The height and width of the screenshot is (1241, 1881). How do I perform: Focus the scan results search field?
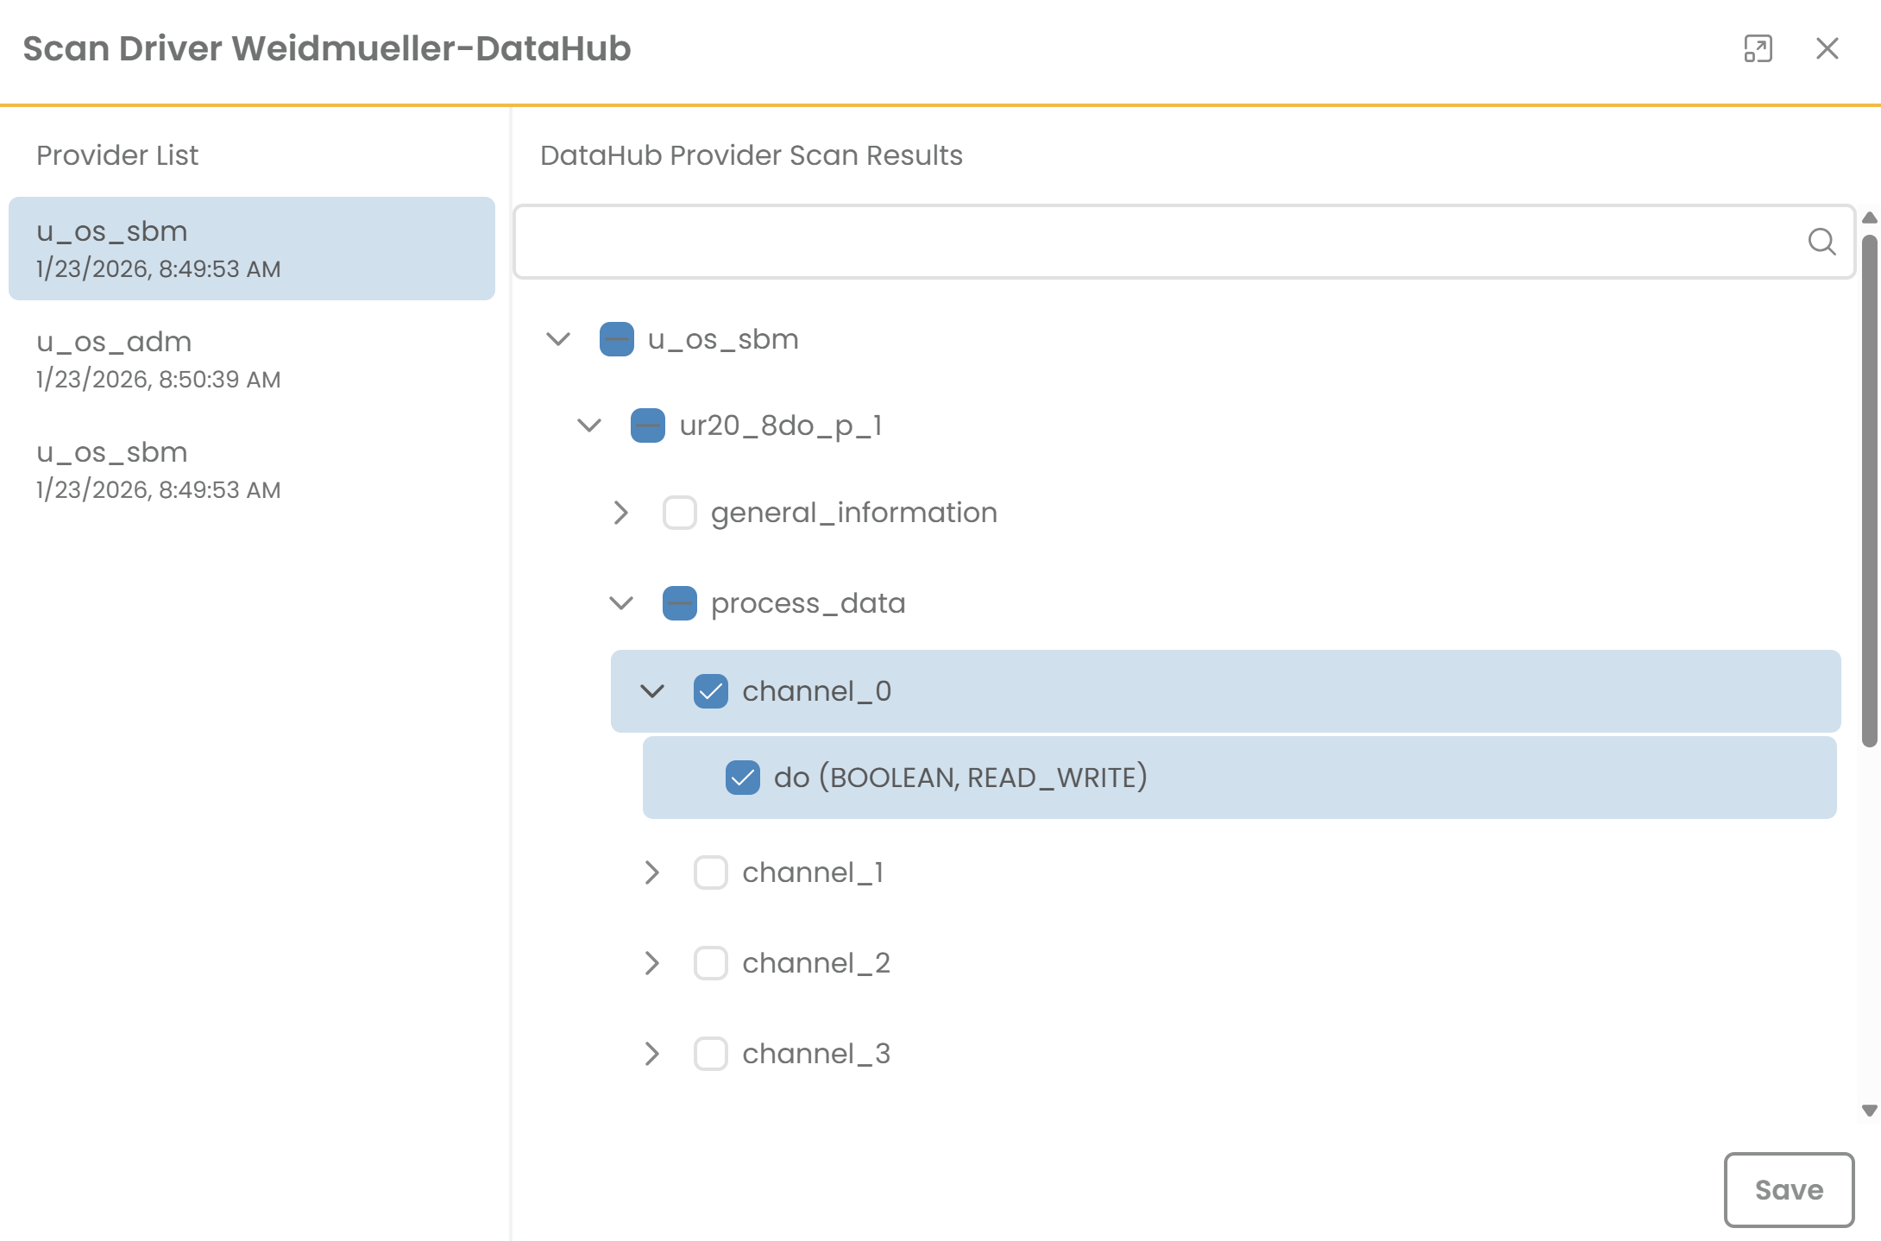coord(1156,242)
